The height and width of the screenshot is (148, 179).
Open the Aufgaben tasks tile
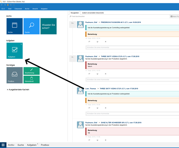point(15,51)
